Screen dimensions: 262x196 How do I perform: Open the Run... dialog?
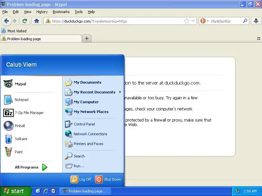(x=93, y=166)
